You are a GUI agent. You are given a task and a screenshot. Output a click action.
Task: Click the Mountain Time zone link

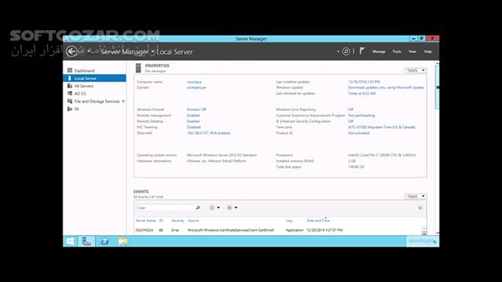[382, 127]
